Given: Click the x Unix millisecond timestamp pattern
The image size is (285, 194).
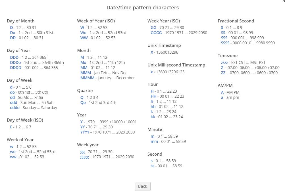Looking at the screenshot, I should coord(152,72).
